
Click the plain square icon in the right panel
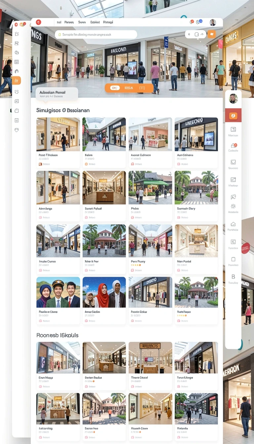click(233, 259)
